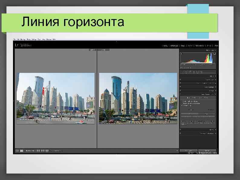This screenshot has height=180, width=240.
Task: Copy After settings to Before icon
Action: tap(43, 151)
